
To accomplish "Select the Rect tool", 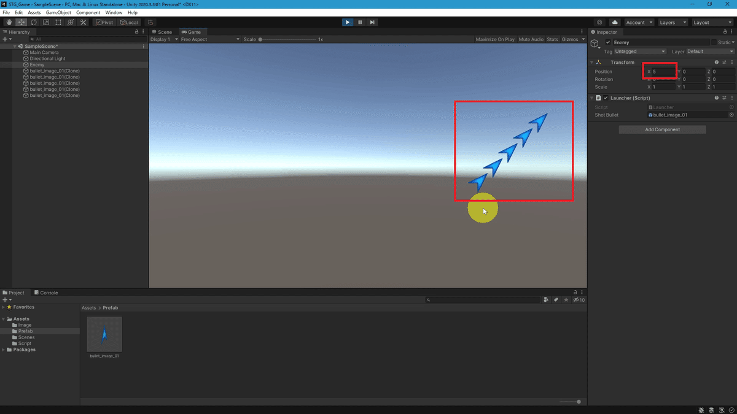I will click(x=58, y=23).
